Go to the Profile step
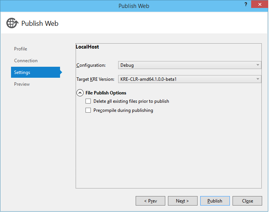The height and width of the screenshot is (212, 269). [x=21, y=49]
